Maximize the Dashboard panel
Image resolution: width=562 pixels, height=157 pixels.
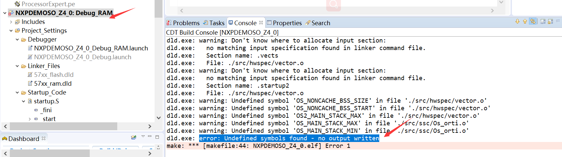click(x=157, y=137)
